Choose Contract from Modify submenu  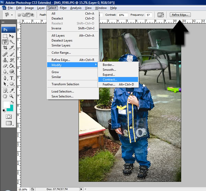110,79
